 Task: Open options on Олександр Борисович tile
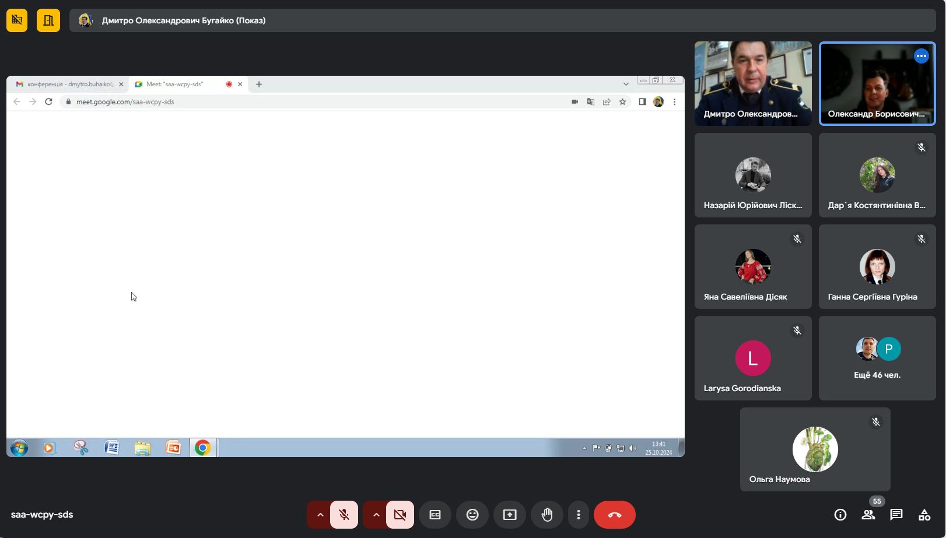(x=921, y=57)
